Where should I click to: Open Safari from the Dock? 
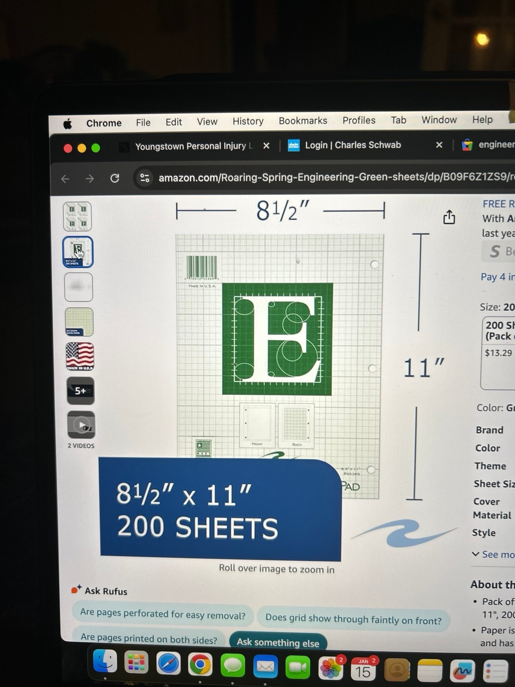point(169,664)
